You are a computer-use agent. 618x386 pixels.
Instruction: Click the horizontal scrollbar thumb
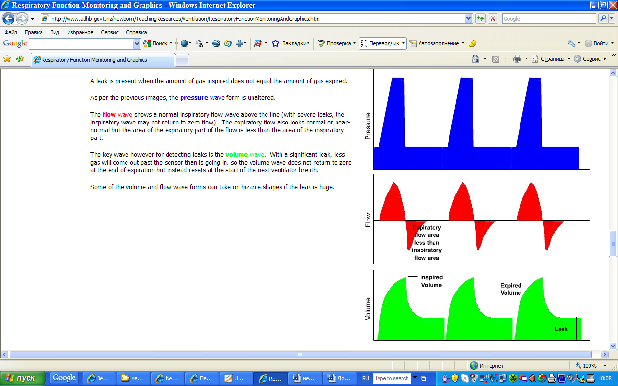300,354
